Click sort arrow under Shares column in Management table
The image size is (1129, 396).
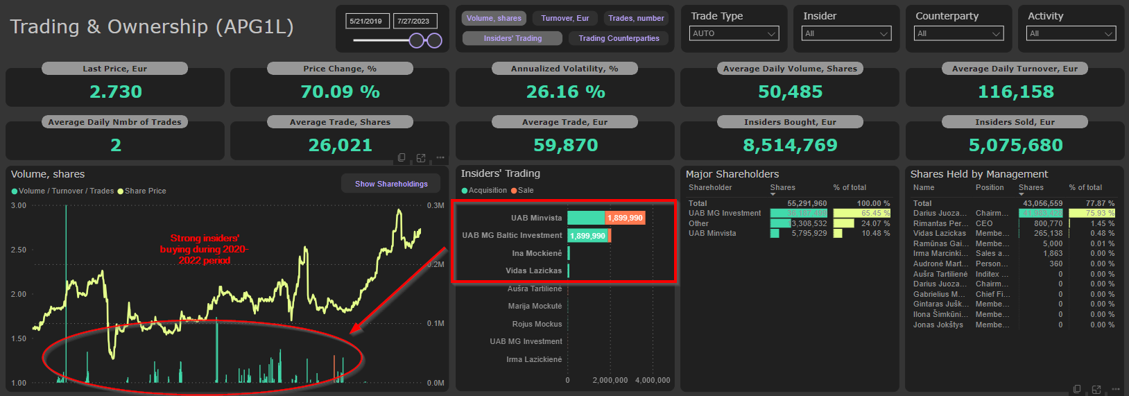click(1022, 194)
